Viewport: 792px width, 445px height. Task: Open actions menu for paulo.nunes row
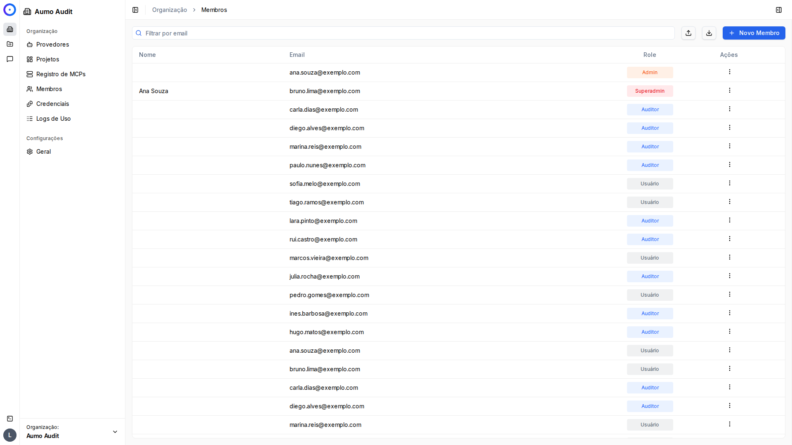click(x=729, y=165)
